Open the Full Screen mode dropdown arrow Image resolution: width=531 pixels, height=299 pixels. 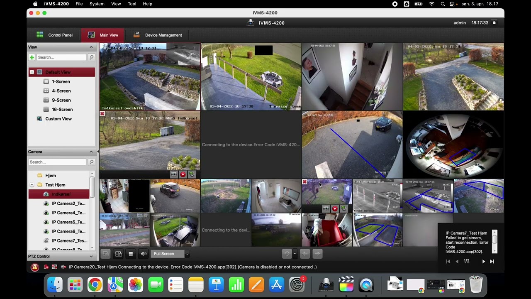pyautogui.click(x=187, y=254)
